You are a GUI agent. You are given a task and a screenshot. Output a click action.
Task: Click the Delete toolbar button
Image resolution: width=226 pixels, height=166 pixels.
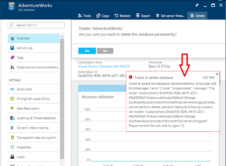pos(197,16)
